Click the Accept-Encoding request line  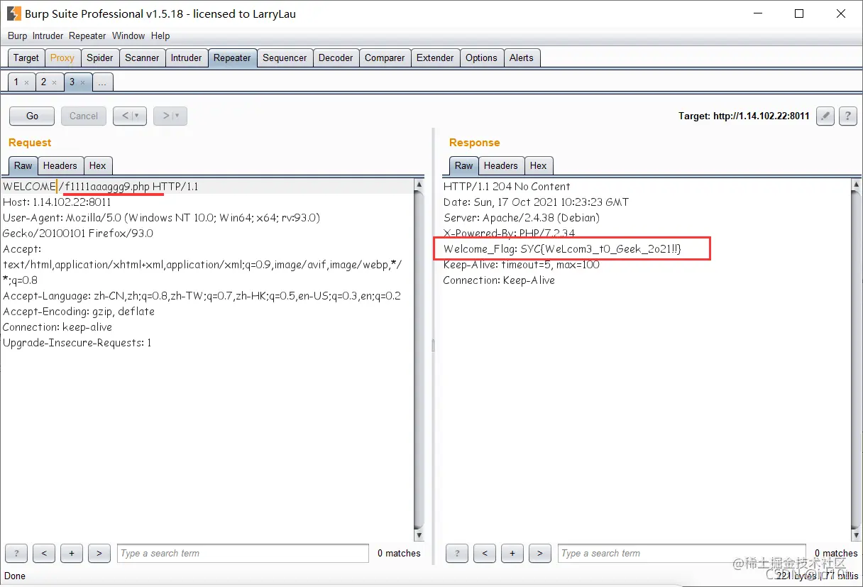79,312
